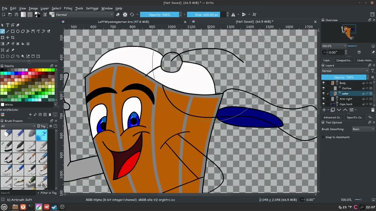Hide the Outline layer
The width and height of the screenshot is (376, 211).
point(323,88)
